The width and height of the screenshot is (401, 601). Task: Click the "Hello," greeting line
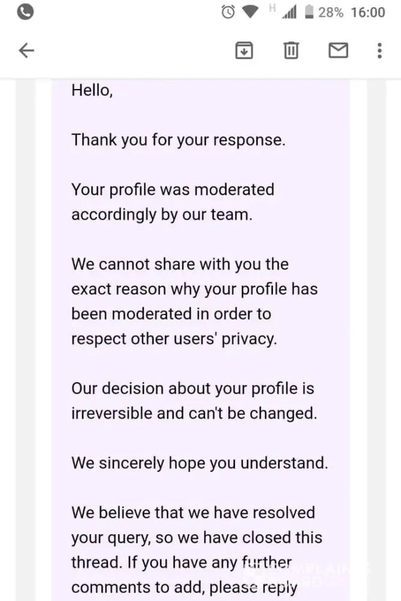(x=92, y=90)
